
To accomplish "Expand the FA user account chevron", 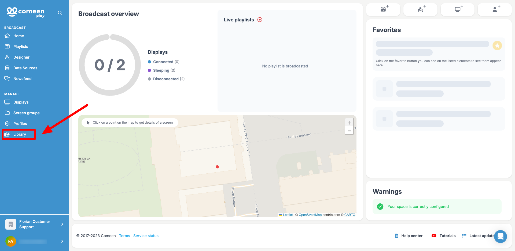I will point(62,241).
